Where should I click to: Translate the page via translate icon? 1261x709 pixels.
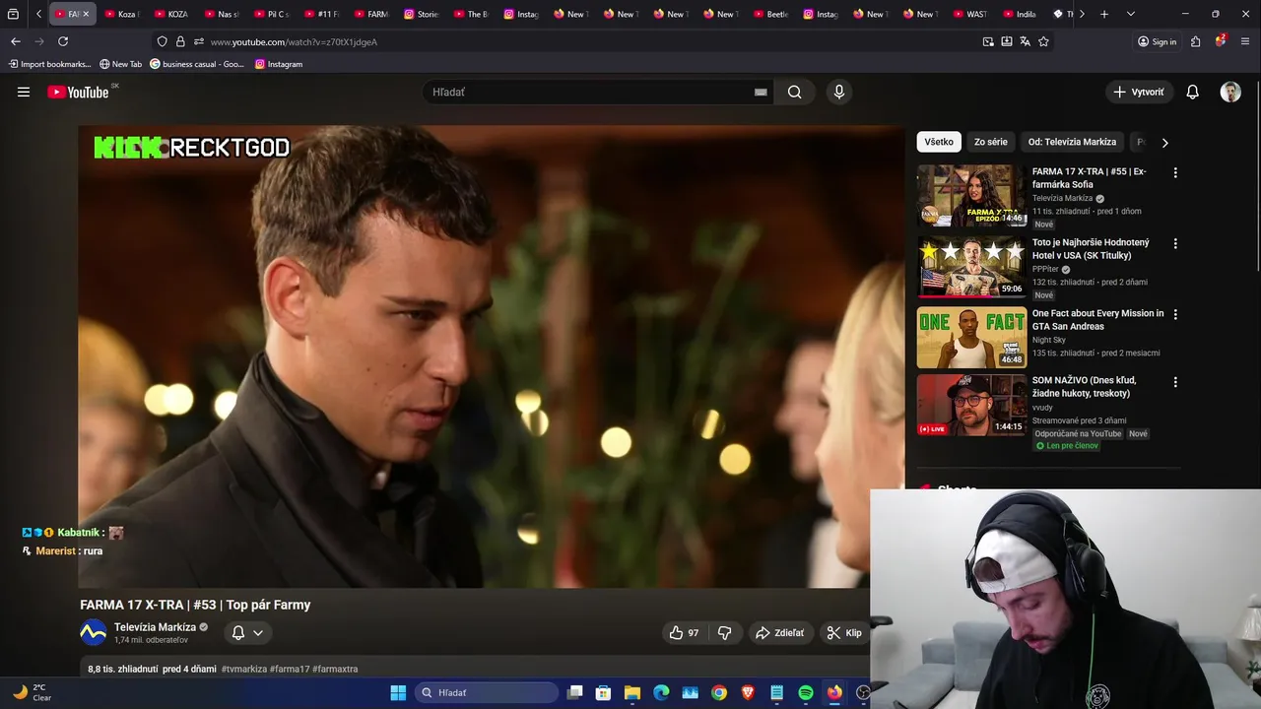(1025, 41)
